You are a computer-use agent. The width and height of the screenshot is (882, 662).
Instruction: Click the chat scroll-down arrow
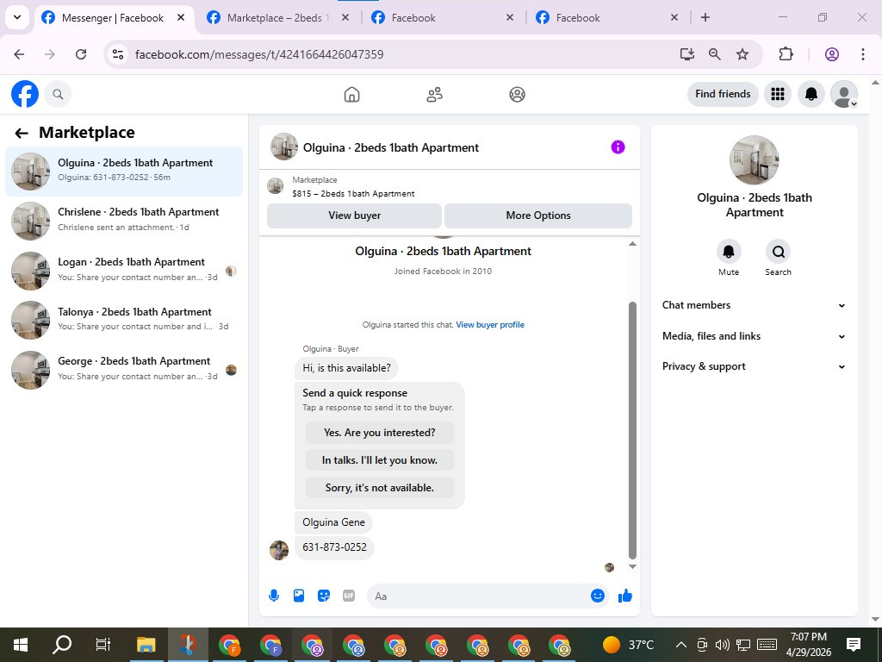[x=632, y=567]
